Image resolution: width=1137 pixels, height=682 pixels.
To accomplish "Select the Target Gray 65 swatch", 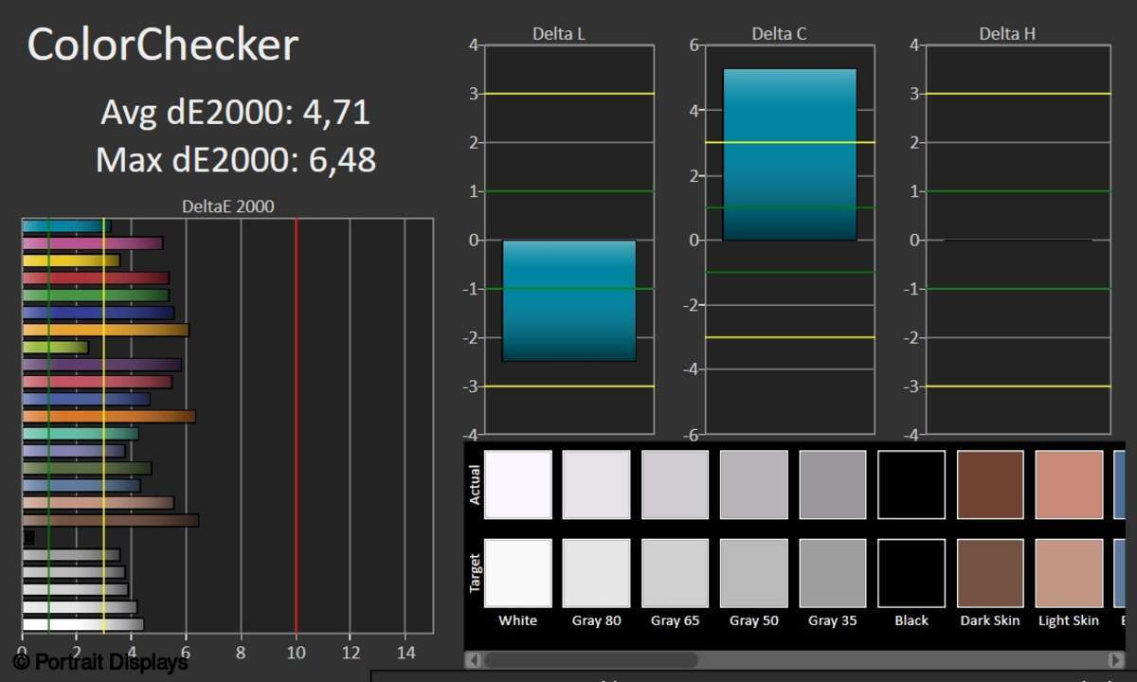I will [675, 573].
